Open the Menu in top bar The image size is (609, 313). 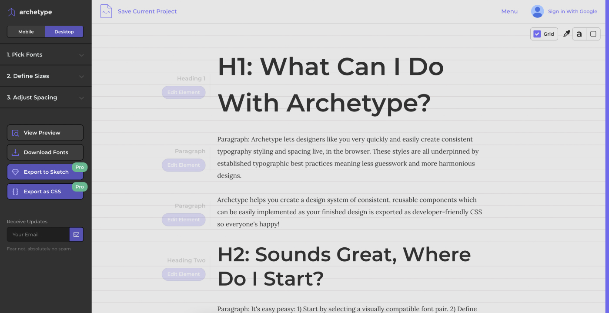[509, 11]
